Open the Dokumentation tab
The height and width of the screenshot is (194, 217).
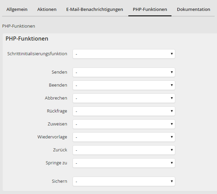click(193, 9)
